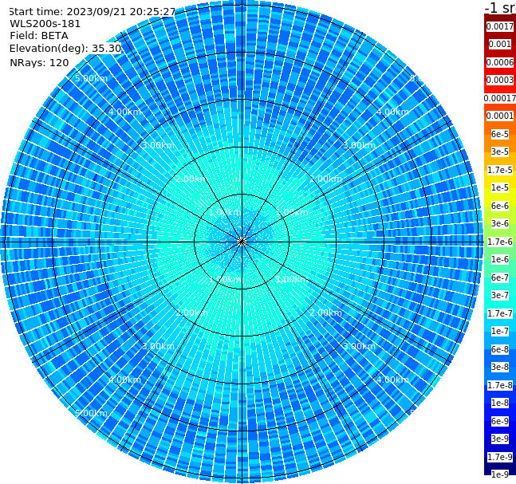Click the 6e-6 colorbar label
The image size is (516, 484).
[500, 206]
